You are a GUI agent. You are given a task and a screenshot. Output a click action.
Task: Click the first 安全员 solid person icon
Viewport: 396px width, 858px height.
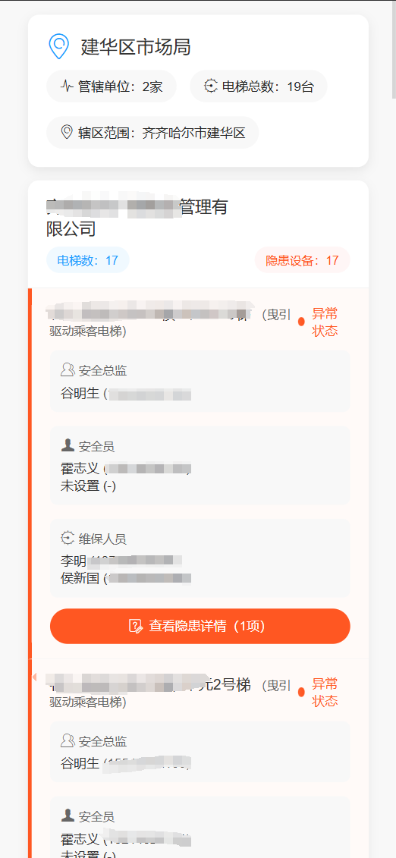point(68,446)
